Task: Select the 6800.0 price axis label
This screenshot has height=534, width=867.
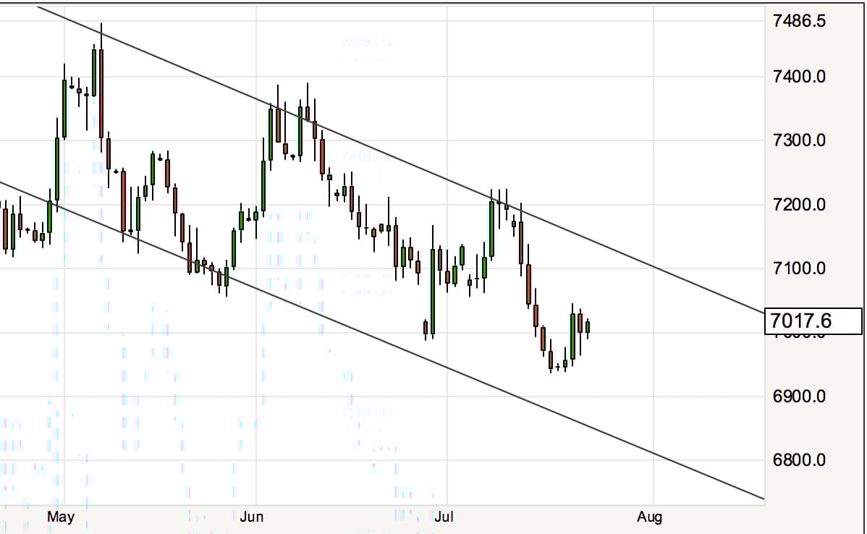Action: pyautogui.click(x=800, y=460)
